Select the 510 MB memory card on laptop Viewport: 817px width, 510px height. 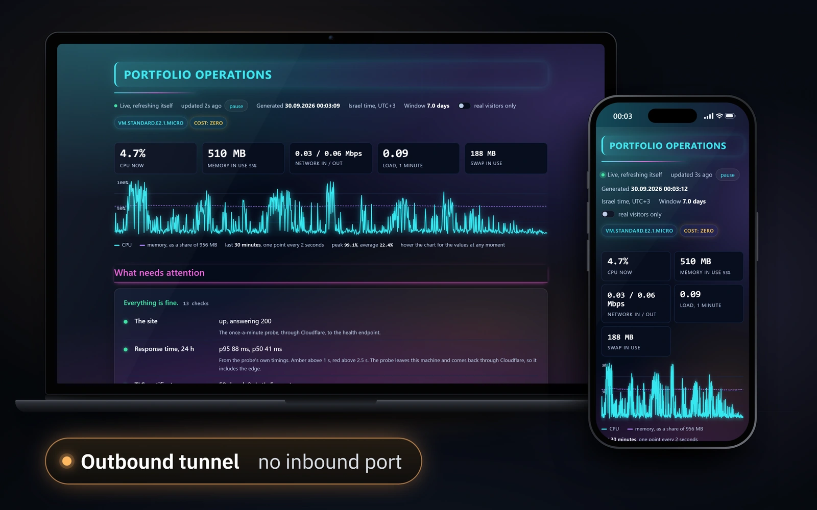(x=243, y=159)
